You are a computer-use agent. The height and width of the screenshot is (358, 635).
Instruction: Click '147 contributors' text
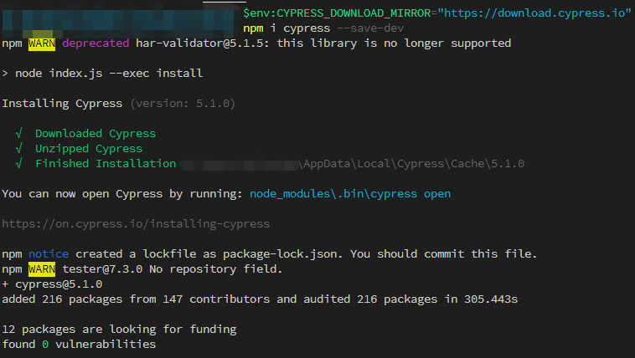(x=216, y=299)
